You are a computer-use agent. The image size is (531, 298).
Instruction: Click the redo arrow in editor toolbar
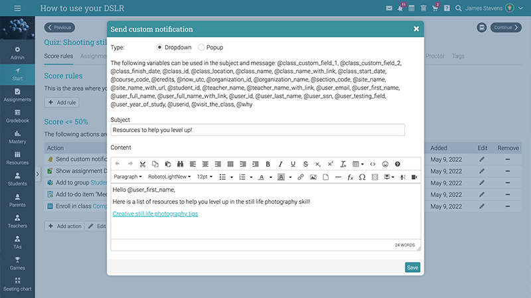pos(130,164)
